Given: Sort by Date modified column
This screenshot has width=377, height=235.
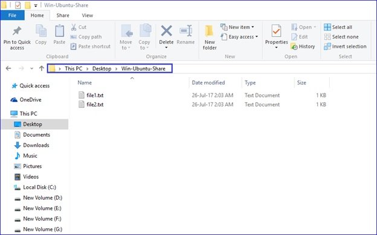Looking at the screenshot, I should click(x=208, y=83).
